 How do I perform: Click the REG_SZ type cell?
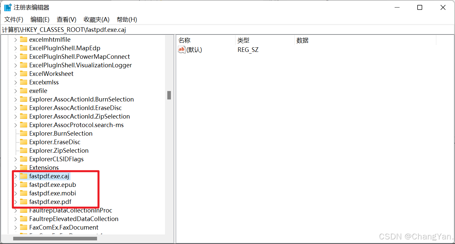(x=248, y=50)
